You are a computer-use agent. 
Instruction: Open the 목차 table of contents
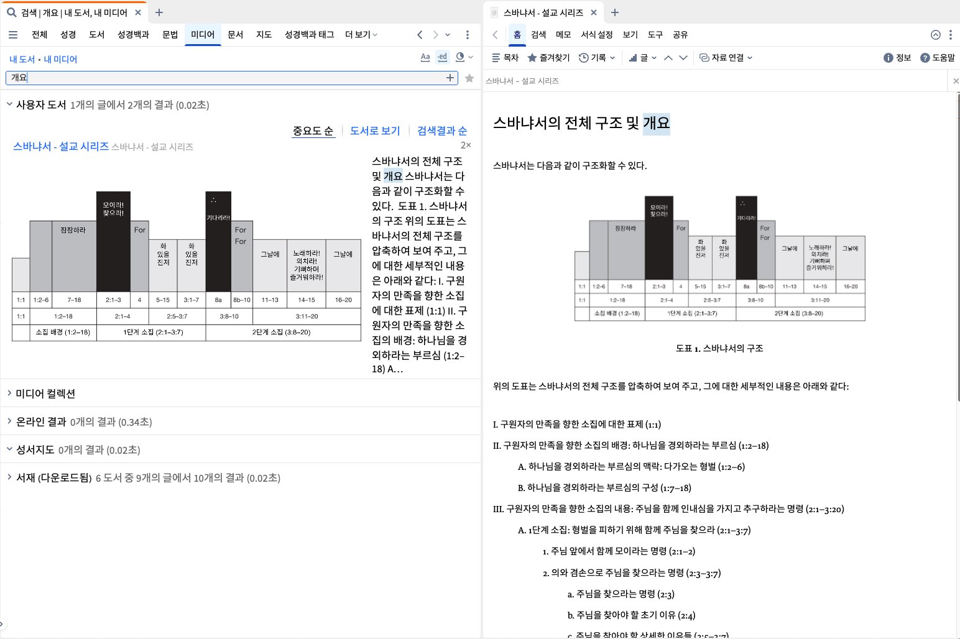pos(505,57)
